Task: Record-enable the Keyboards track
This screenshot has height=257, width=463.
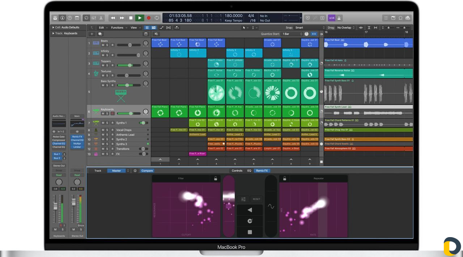Action: pyautogui.click(x=112, y=113)
